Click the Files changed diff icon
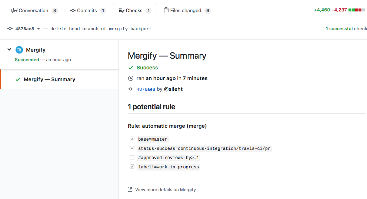Image resolution: width=367 pixels, height=199 pixels. point(166,10)
